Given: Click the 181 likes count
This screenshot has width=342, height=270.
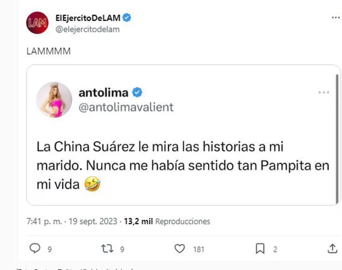Looking at the screenshot, I should point(198,249).
